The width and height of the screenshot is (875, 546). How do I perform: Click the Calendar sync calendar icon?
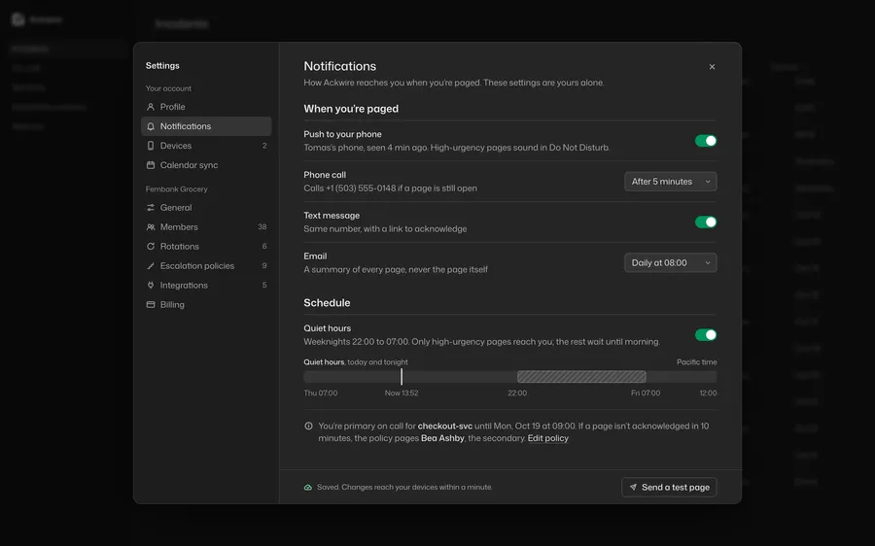[x=150, y=165]
